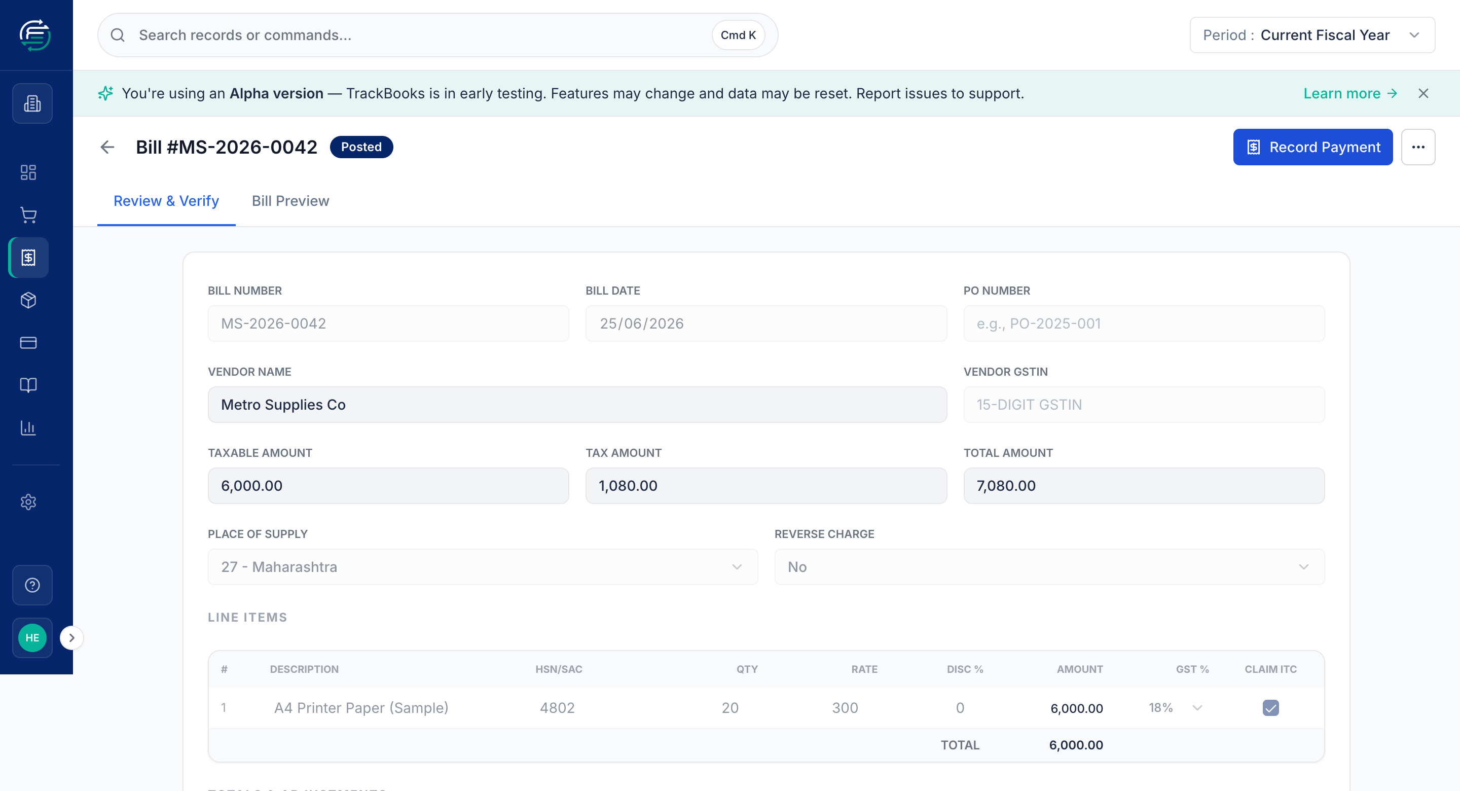Image resolution: width=1460 pixels, height=791 pixels.
Task: Open the credit card banking sidebar icon
Action: [28, 342]
